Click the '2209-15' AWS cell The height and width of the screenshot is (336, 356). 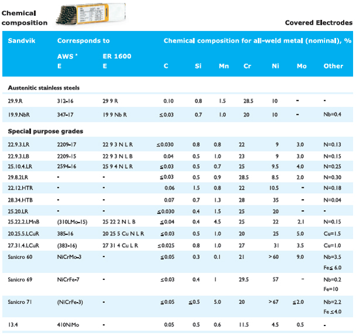67,156
